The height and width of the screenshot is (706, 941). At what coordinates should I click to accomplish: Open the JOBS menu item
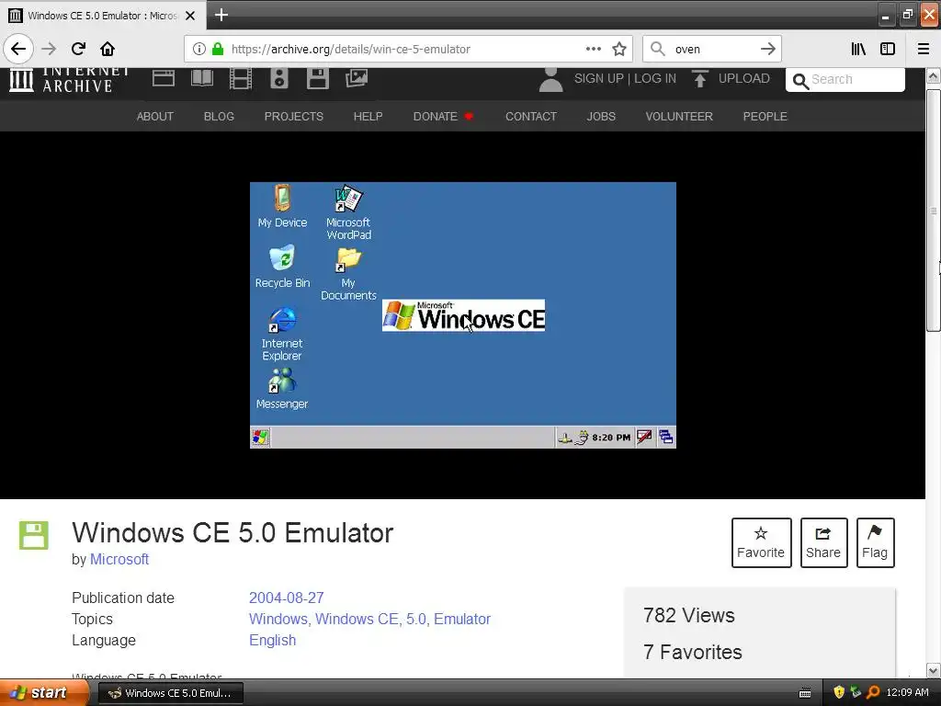point(601,117)
